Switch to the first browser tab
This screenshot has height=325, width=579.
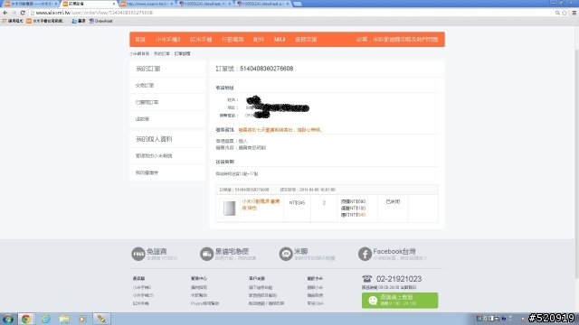pos(29,4)
